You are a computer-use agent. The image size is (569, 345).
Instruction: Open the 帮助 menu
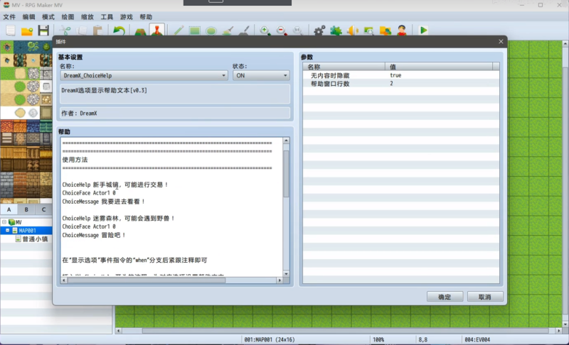point(146,16)
